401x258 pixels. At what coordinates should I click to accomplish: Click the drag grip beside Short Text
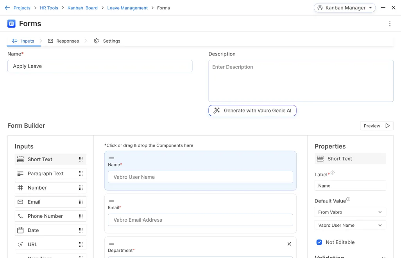[81, 159]
